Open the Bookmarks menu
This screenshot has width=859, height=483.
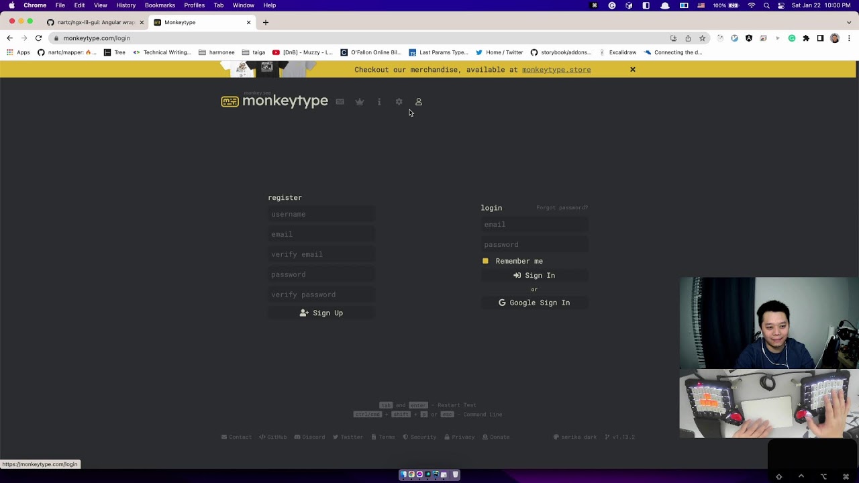(160, 5)
